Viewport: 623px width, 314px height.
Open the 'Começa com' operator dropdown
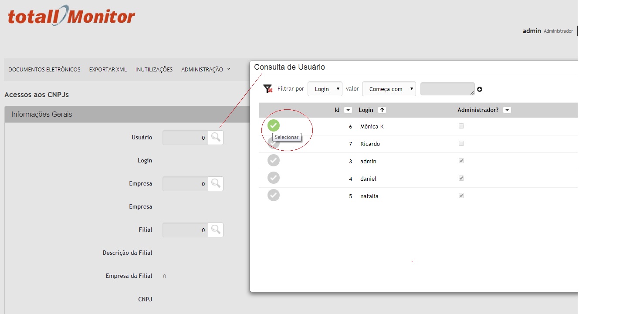[x=389, y=89]
